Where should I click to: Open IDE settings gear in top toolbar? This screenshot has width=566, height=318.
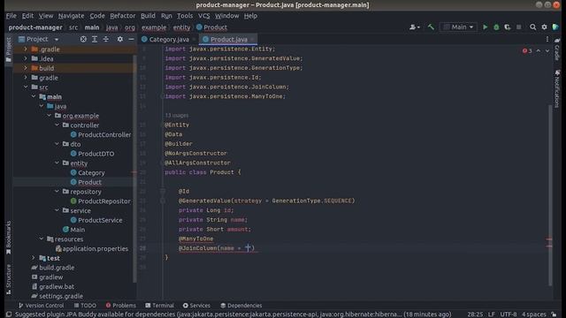coord(545,27)
